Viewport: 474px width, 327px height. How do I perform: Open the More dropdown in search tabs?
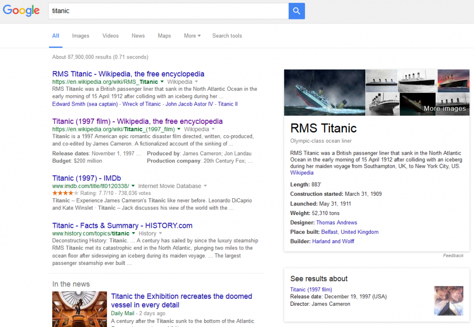pos(192,36)
